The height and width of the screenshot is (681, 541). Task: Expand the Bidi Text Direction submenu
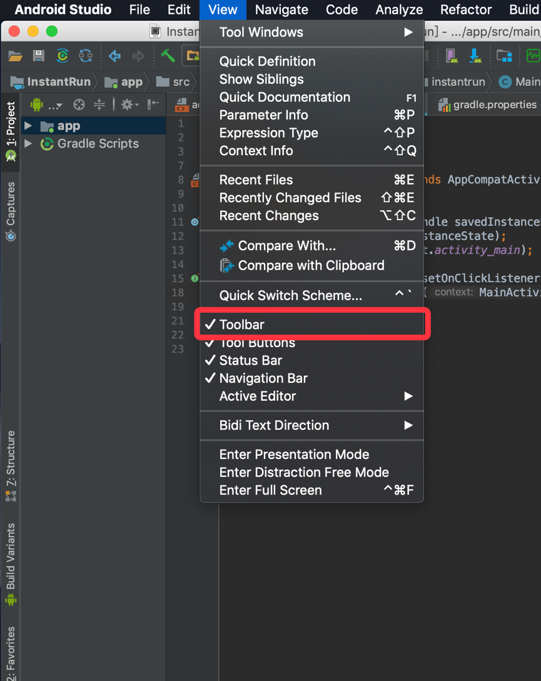[x=311, y=425]
